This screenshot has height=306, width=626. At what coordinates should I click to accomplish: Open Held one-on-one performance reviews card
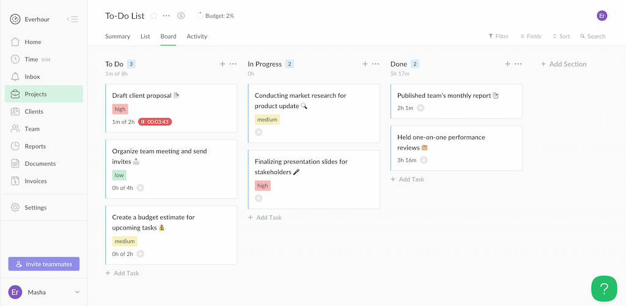(x=456, y=148)
